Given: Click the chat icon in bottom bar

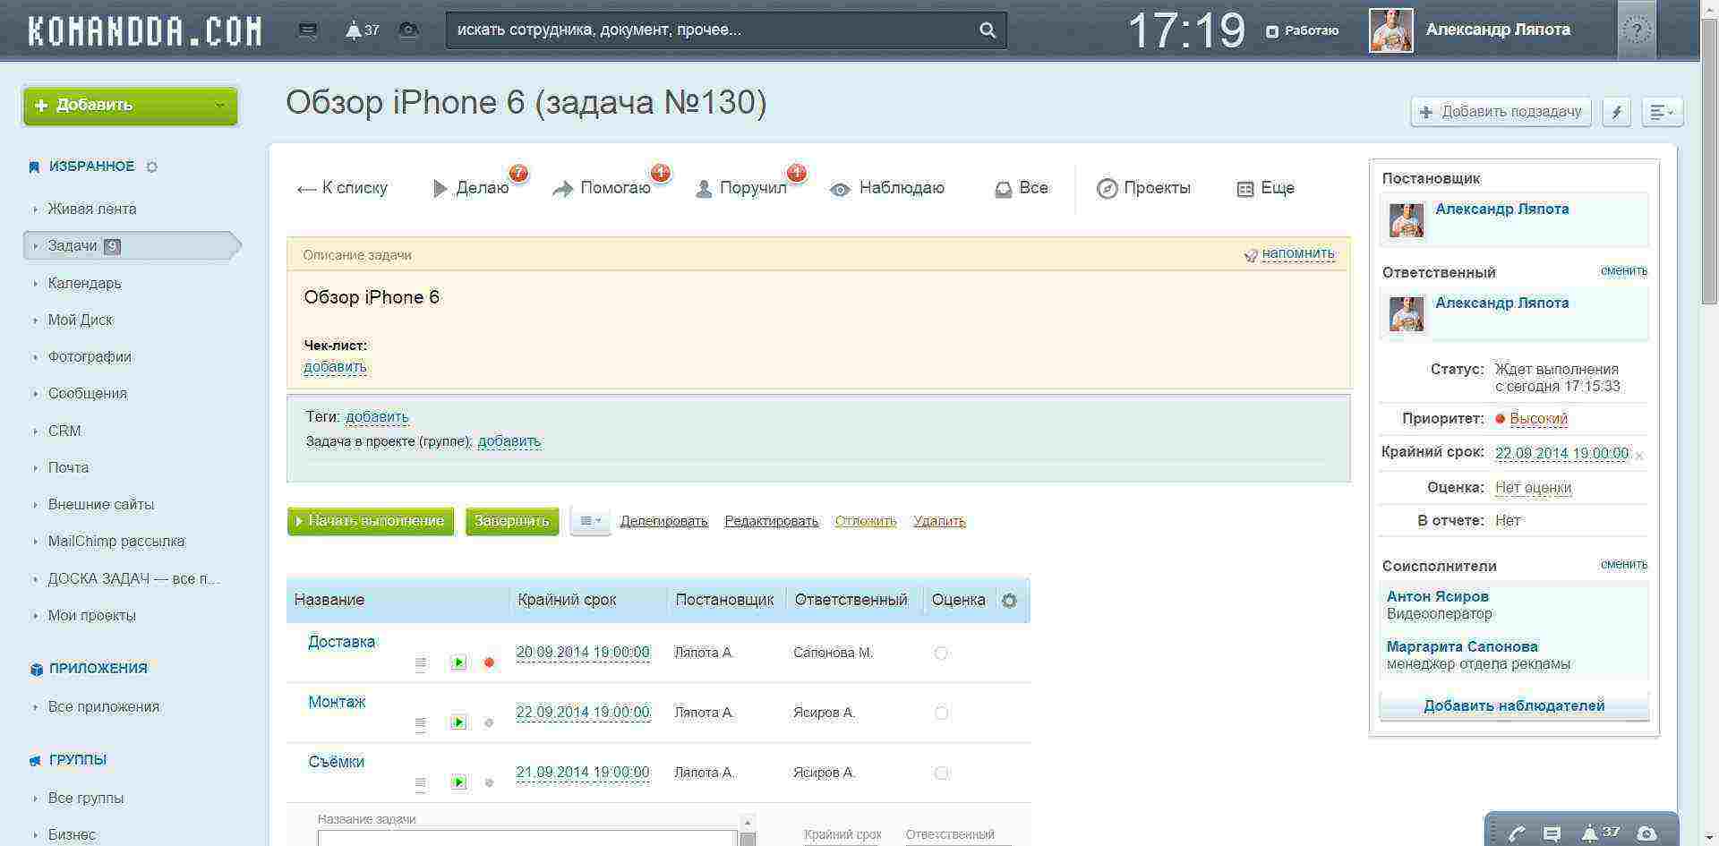Looking at the screenshot, I should 1552,834.
